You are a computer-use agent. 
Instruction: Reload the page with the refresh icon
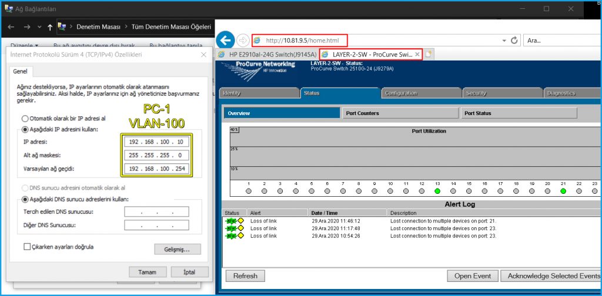click(x=514, y=41)
